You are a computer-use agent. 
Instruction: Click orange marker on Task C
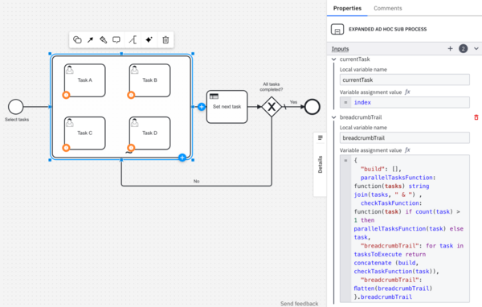[x=66, y=148]
